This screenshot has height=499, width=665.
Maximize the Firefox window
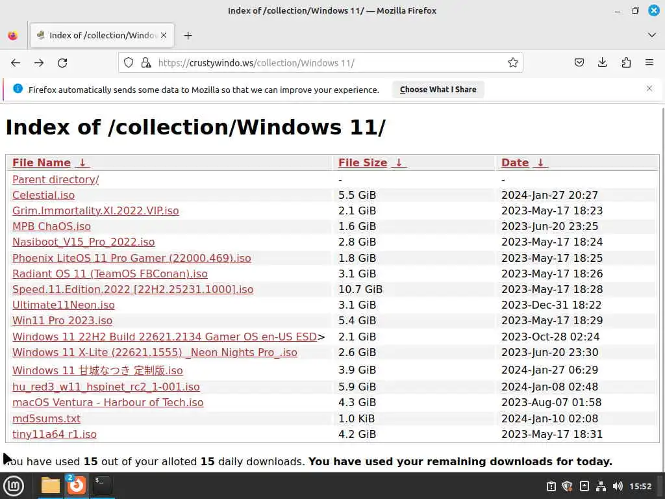[635, 10]
